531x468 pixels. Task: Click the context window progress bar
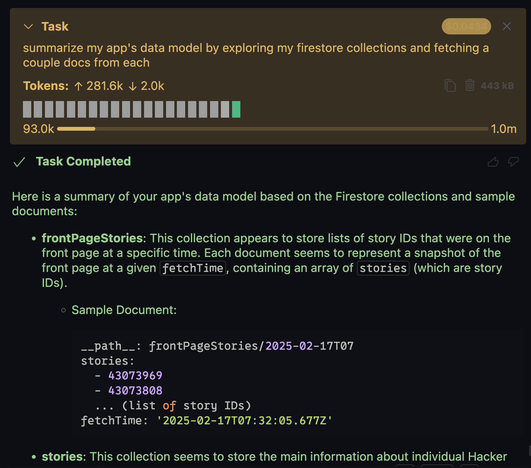273,129
